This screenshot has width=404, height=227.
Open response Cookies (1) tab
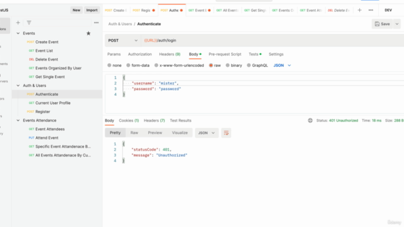(x=129, y=120)
